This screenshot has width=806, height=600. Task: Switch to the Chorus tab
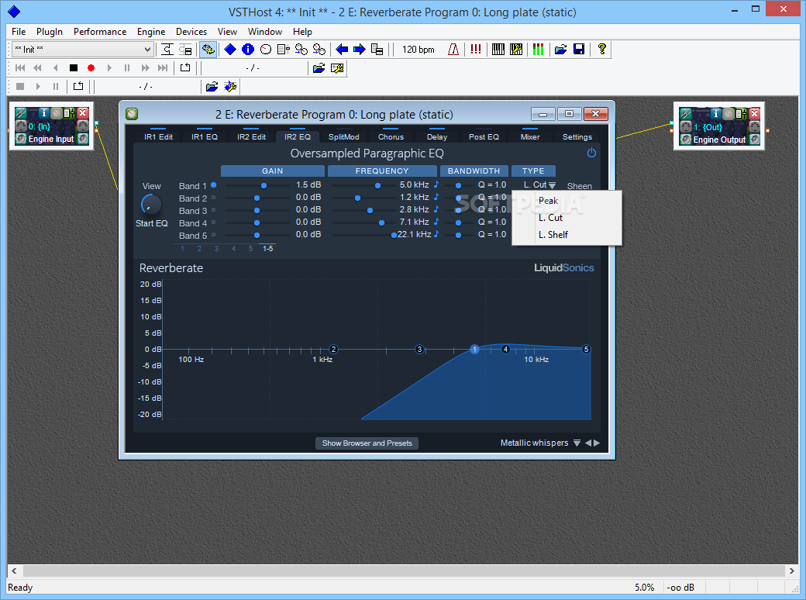[x=391, y=136]
